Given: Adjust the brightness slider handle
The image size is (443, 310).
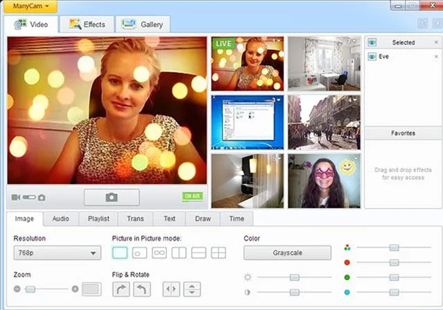Looking at the screenshot, I should [294, 277].
